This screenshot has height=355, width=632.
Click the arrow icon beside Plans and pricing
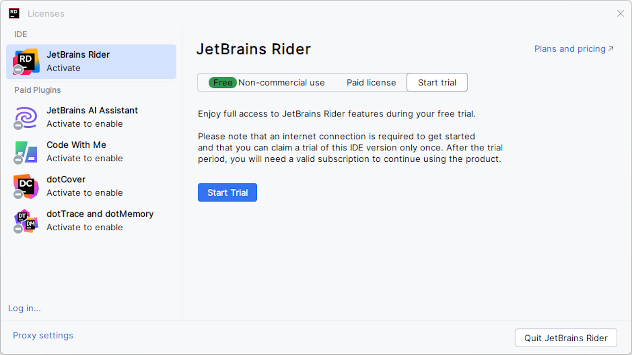[x=611, y=48]
